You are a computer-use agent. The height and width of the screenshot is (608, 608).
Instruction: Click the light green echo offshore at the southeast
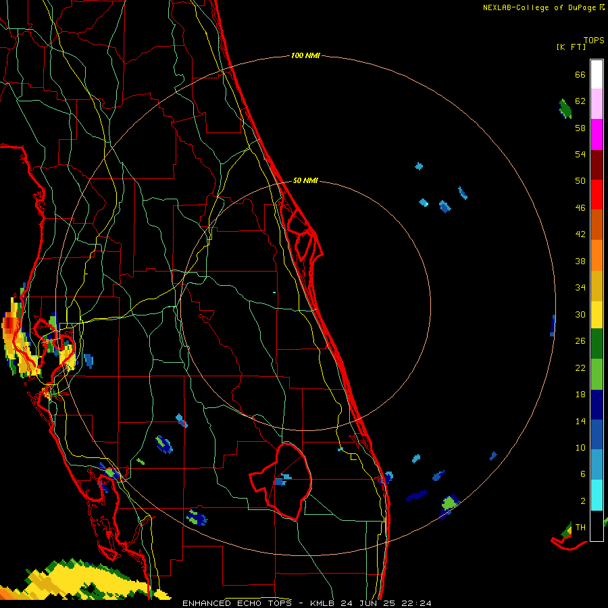click(450, 503)
